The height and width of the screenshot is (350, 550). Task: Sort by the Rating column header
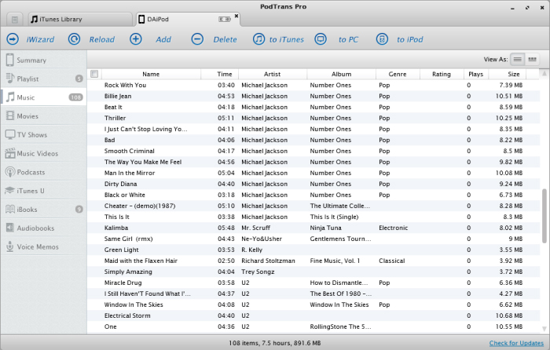click(442, 74)
